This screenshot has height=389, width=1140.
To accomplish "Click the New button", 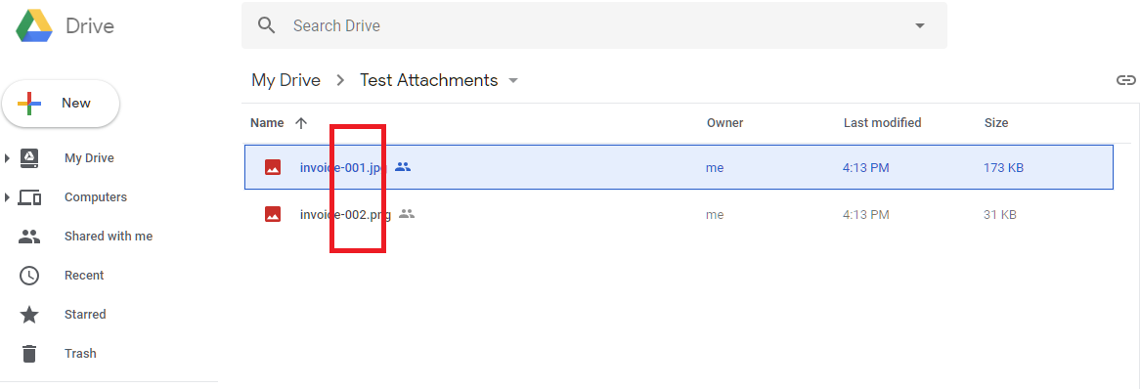I will [61, 104].
